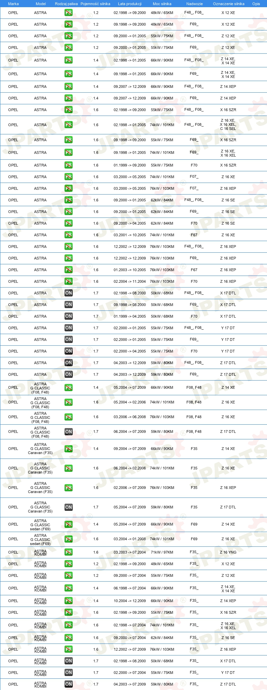This screenshot has width=267, height=690.
Task: Select the years cell 10.2004 -> 12.2009
Action: click(130, 601)
